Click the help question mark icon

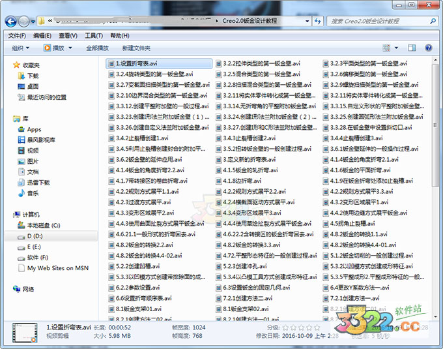point(428,48)
